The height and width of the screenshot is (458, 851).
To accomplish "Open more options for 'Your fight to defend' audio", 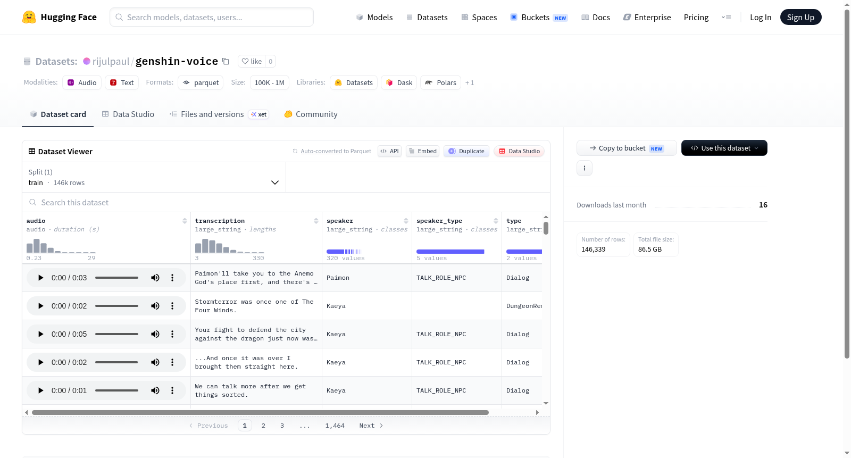I will tap(172, 334).
